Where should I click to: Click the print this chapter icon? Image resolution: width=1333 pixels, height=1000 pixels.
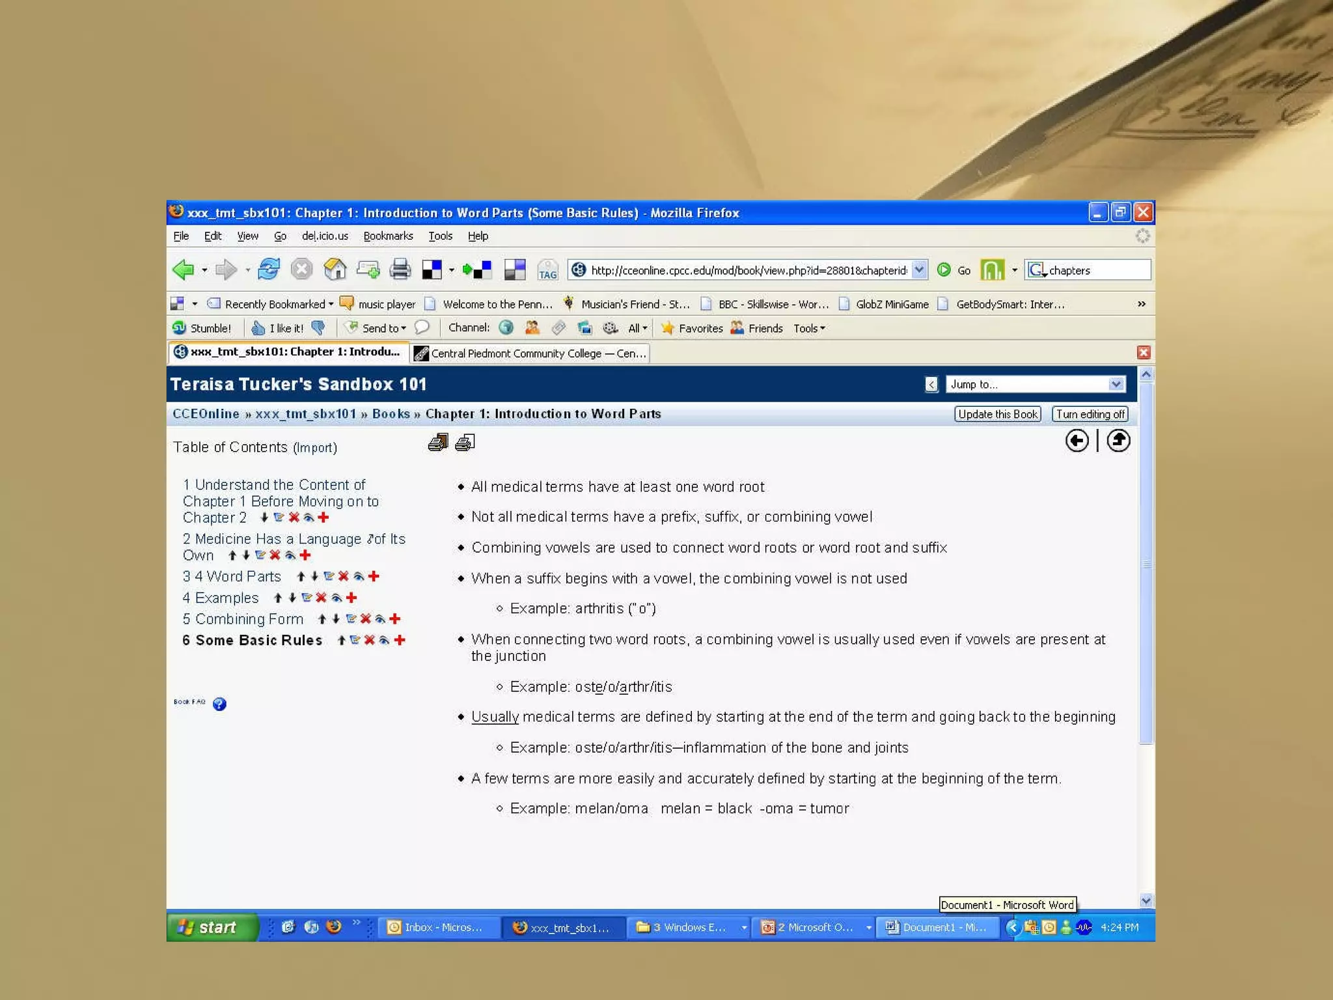[x=465, y=443]
